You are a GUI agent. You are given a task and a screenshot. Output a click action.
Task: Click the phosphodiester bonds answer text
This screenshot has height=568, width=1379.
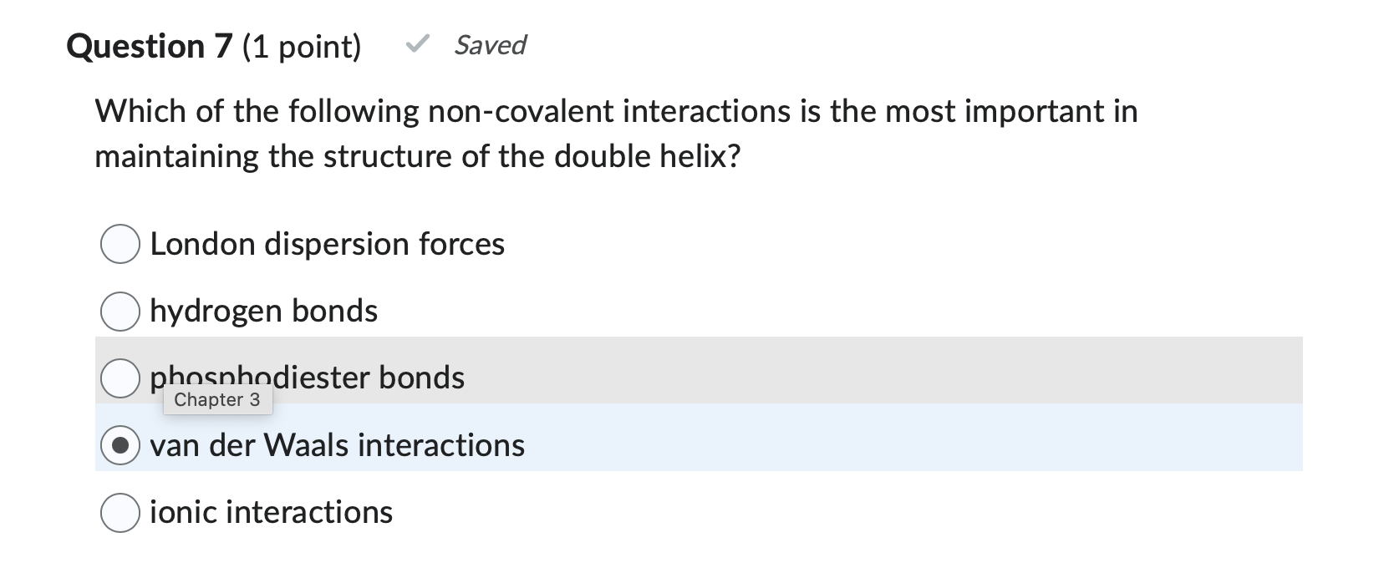pos(307,378)
